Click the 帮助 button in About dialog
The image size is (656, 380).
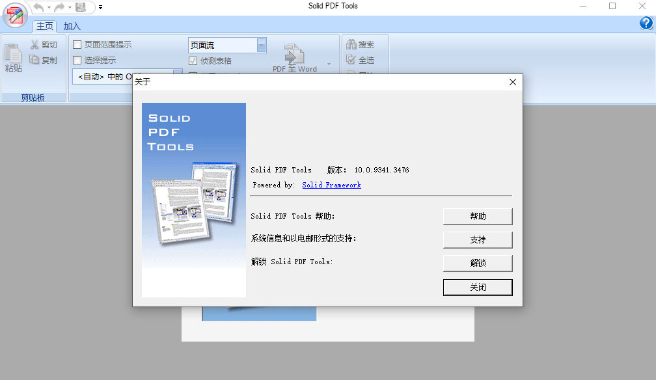click(478, 217)
